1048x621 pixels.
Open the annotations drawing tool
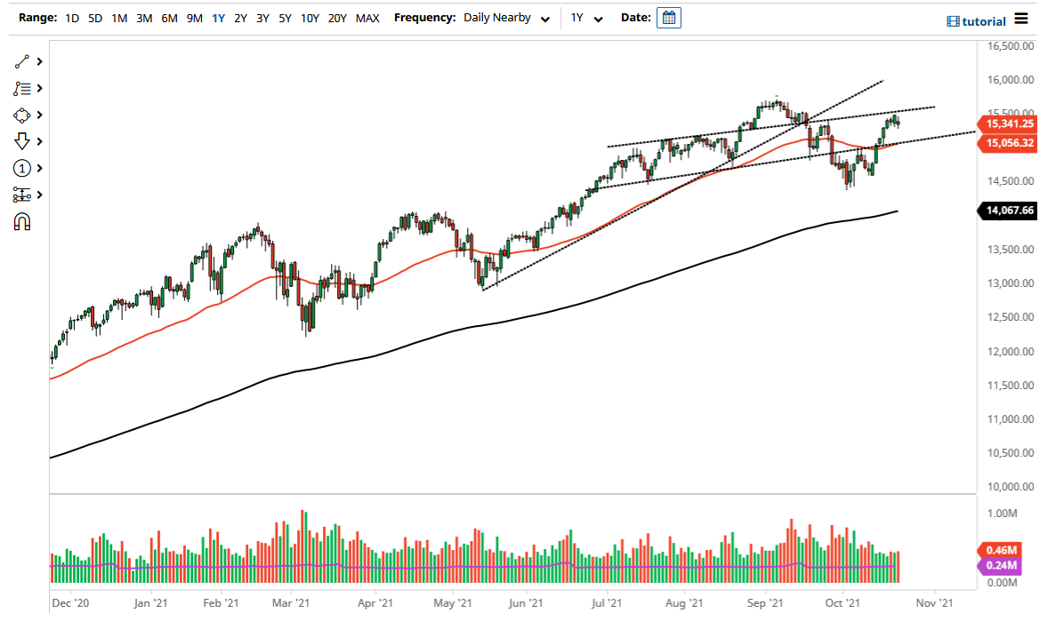pos(24,88)
